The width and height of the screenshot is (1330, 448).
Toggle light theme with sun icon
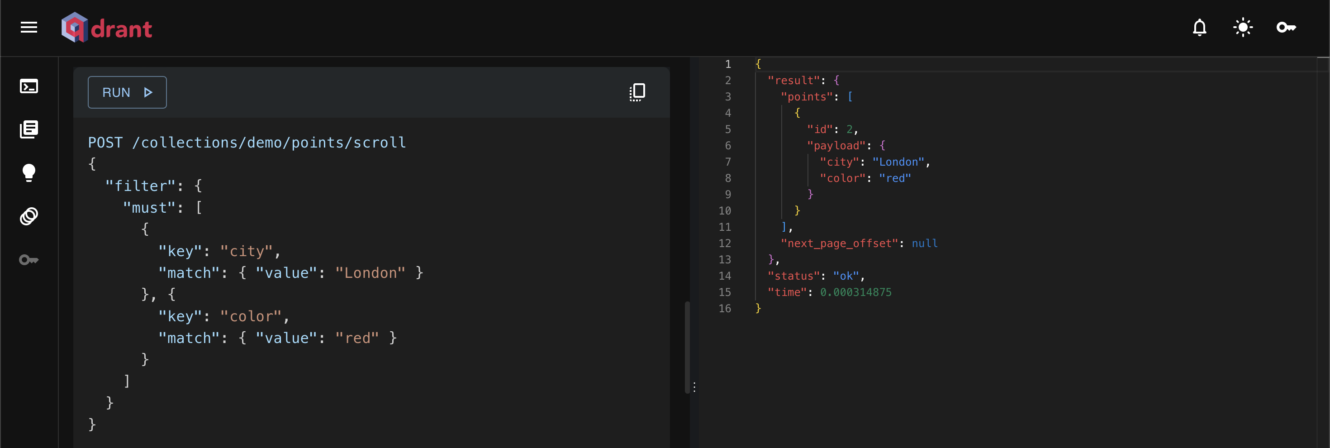click(1243, 28)
